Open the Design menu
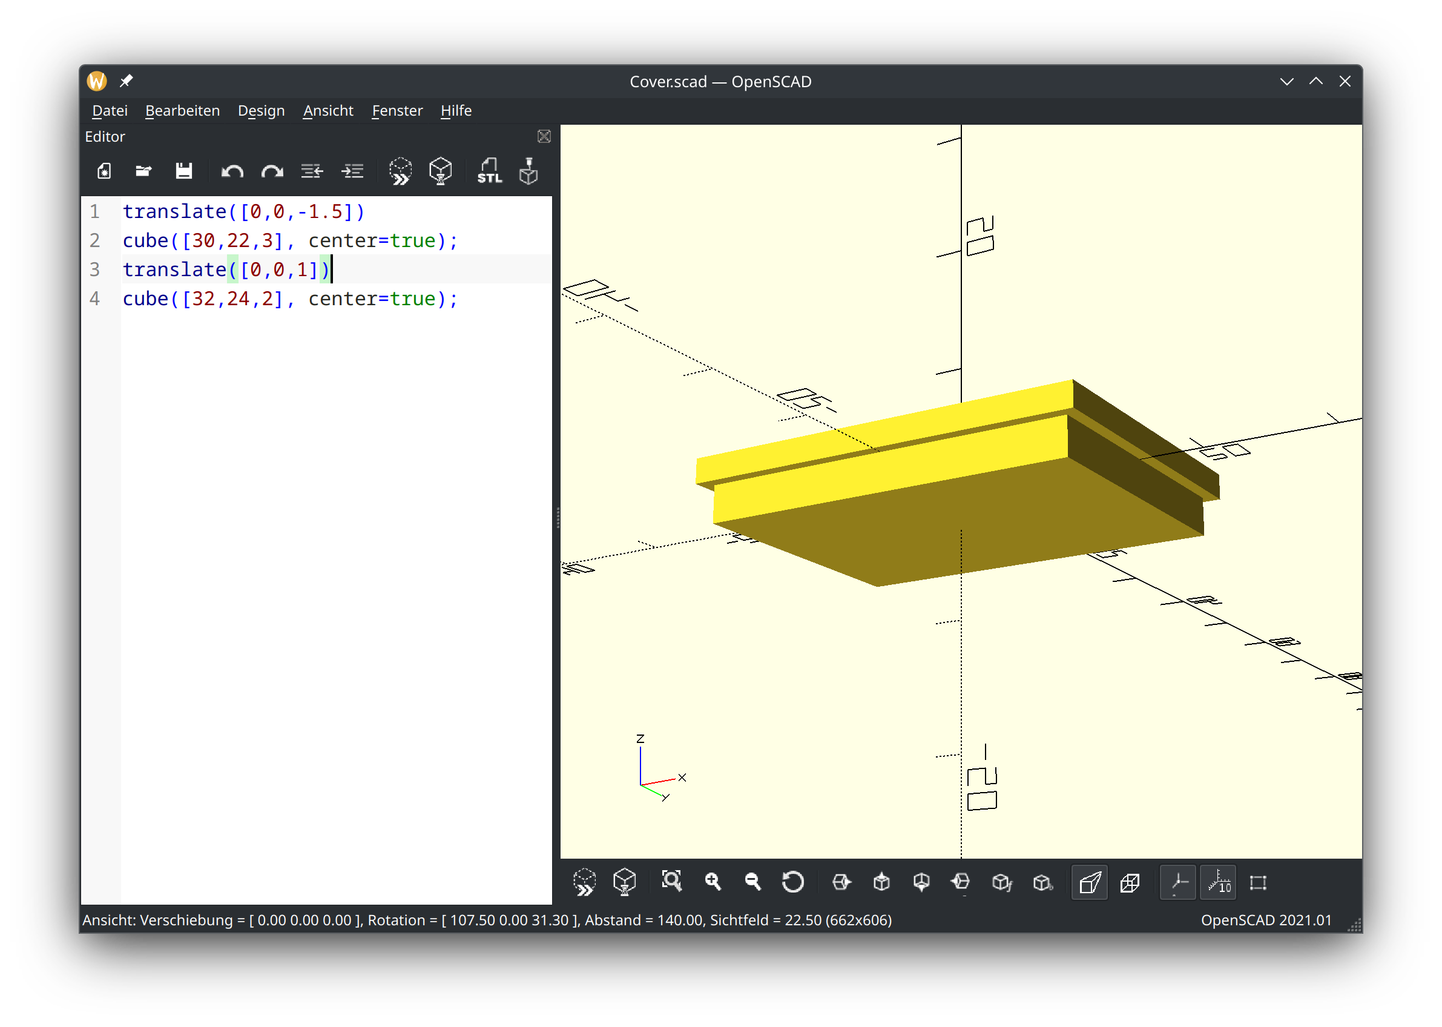The image size is (1442, 1027). (x=262, y=111)
